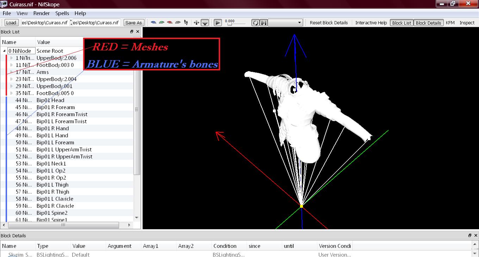The width and height of the screenshot is (479, 257).
Task: Click the green eye view icon
Action: pos(161,23)
